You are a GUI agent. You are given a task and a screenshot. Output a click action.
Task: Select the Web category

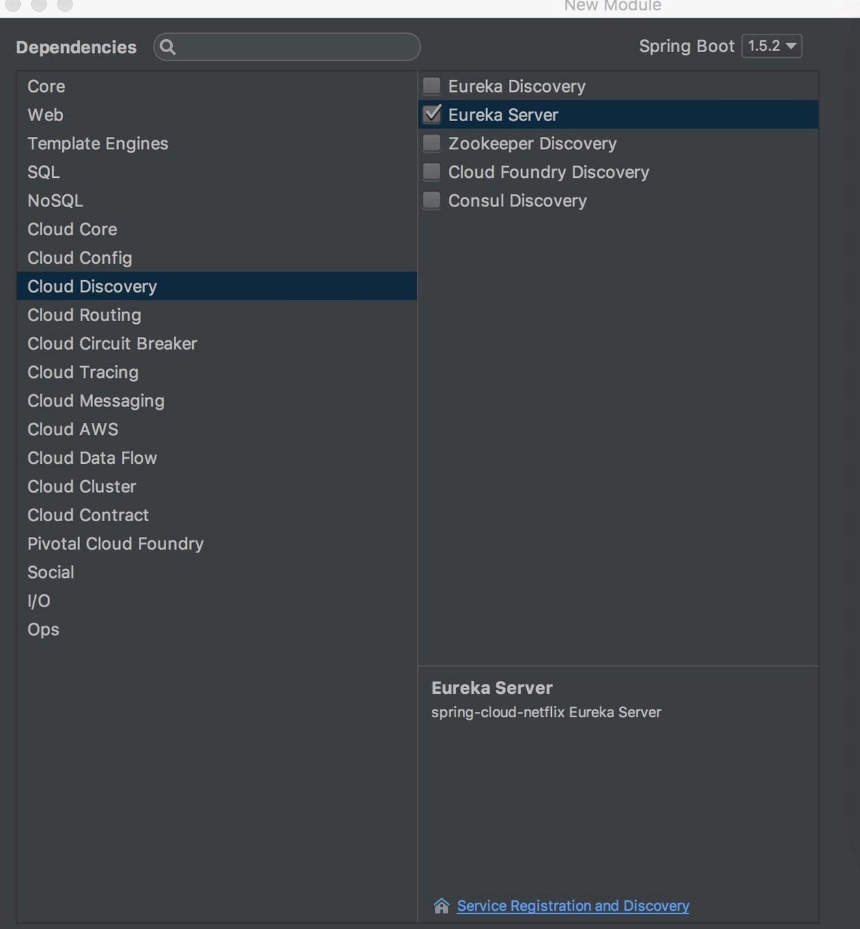click(x=46, y=115)
